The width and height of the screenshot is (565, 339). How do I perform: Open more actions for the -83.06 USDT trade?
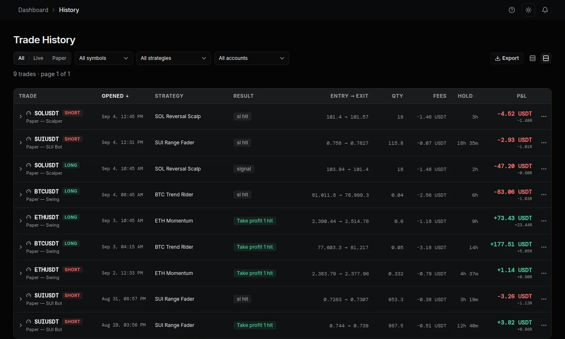coord(544,195)
